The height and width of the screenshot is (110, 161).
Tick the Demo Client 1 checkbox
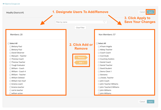pos(99,72)
